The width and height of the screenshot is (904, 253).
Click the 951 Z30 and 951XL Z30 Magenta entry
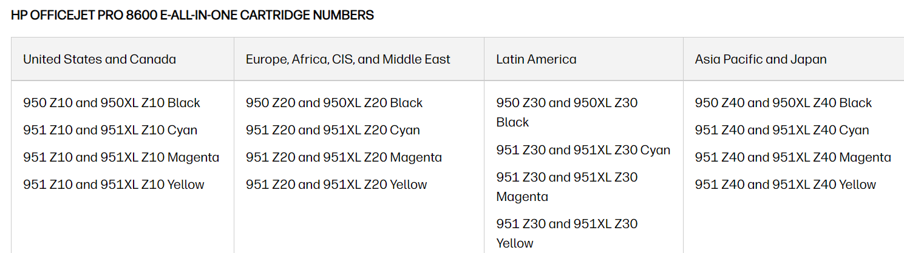tap(566, 186)
